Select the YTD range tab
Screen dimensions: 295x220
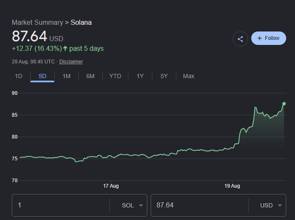point(115,76)
